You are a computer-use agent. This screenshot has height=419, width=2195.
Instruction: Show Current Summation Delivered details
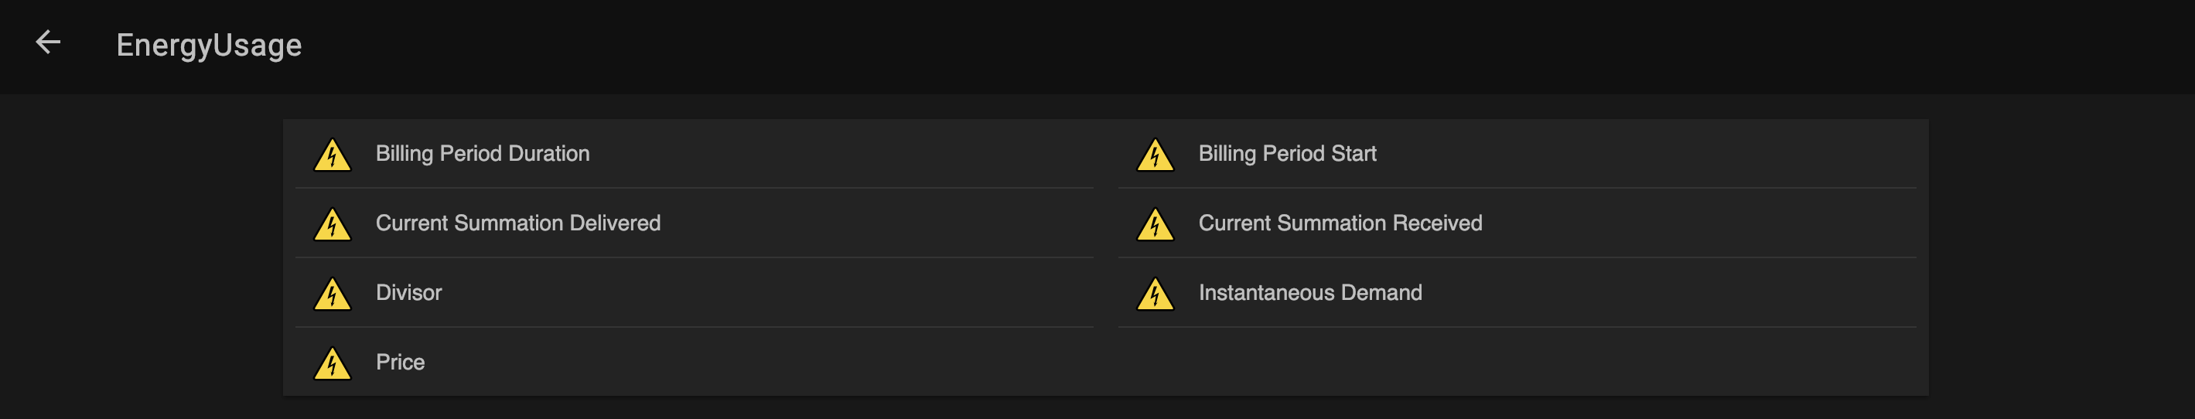(518, 223)
